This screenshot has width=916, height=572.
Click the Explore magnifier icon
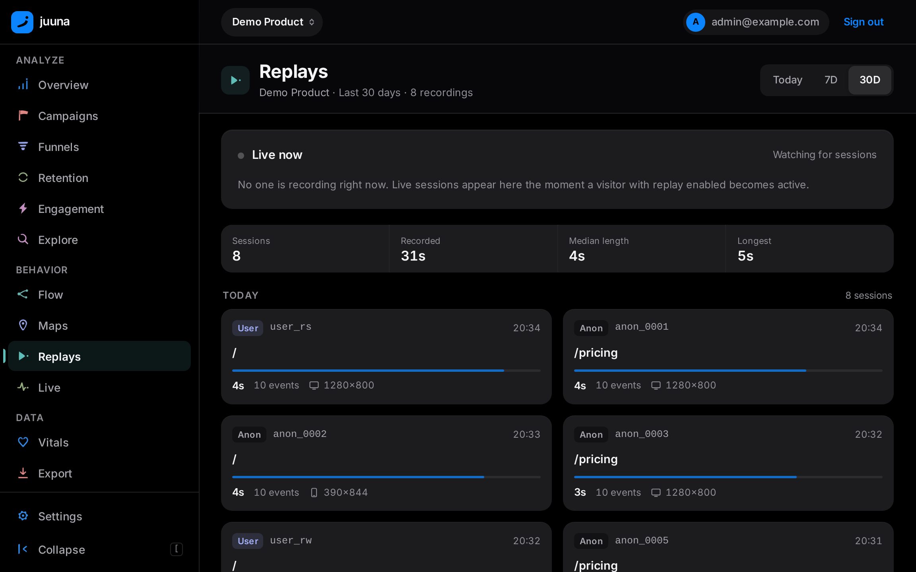tap(23, 240)
